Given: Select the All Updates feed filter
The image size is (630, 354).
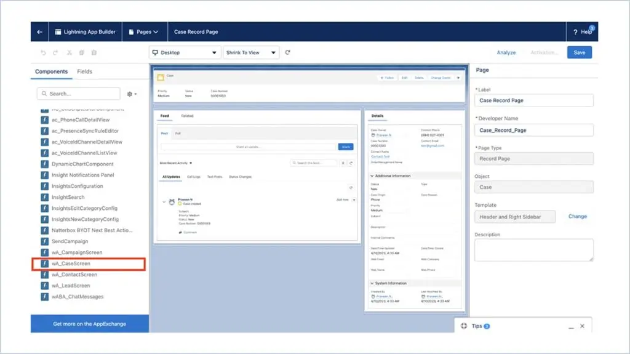Looking at the screenshot, I should [171, 177].
